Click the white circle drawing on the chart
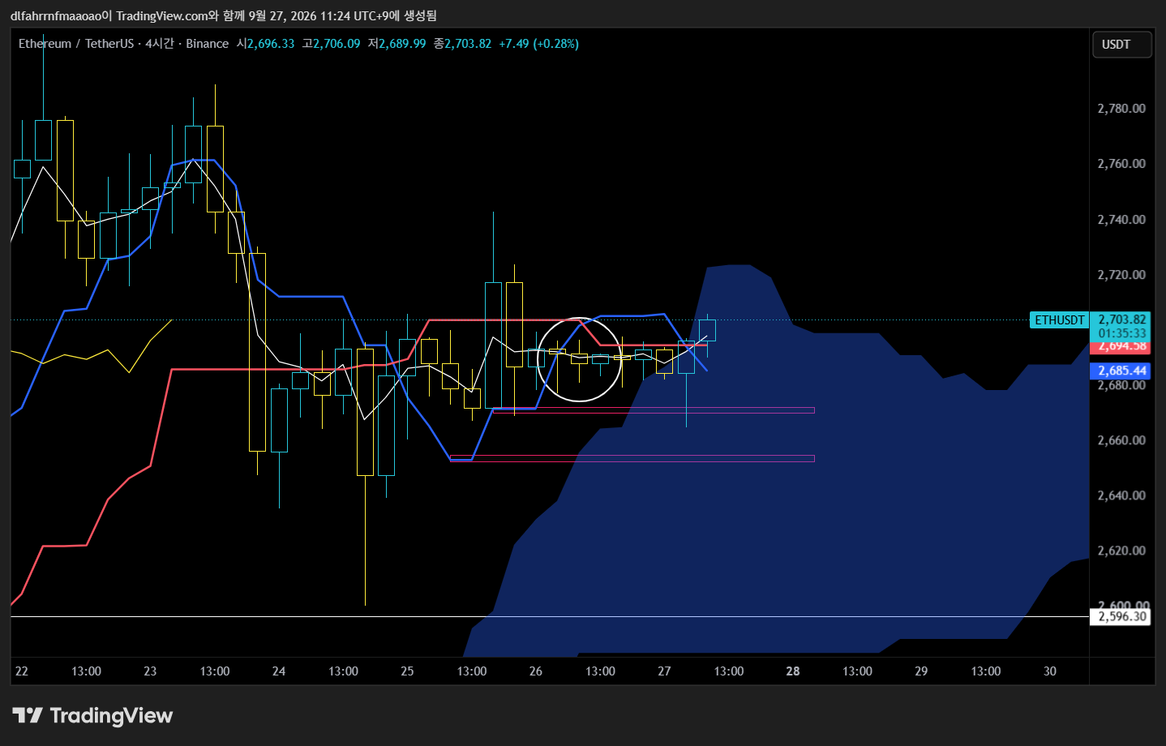The image size is (1166, 746). [579, 359]
